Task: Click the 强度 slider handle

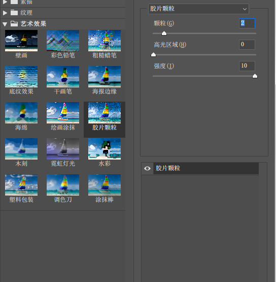Action: point(255,76)
